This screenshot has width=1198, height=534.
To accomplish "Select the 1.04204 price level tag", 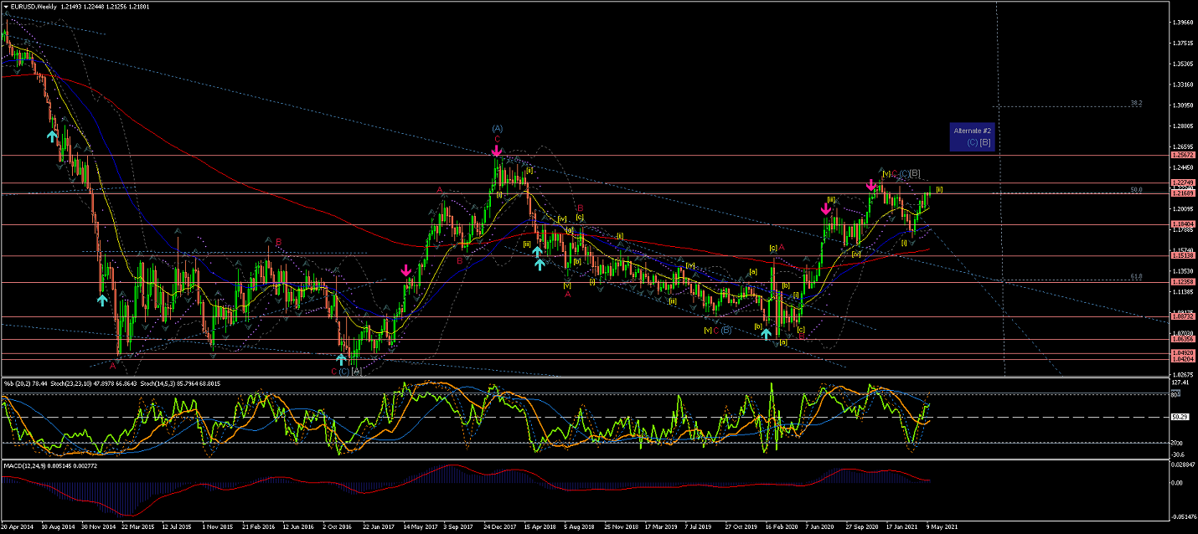I will (x=1181, y=359).
